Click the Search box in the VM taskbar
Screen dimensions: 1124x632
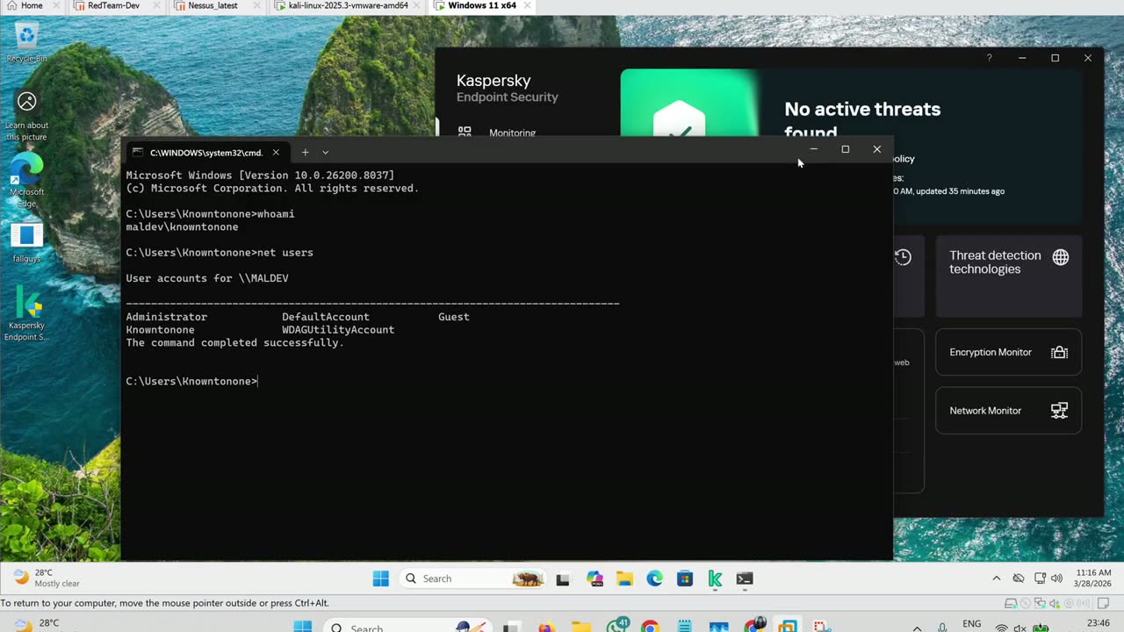471,578
